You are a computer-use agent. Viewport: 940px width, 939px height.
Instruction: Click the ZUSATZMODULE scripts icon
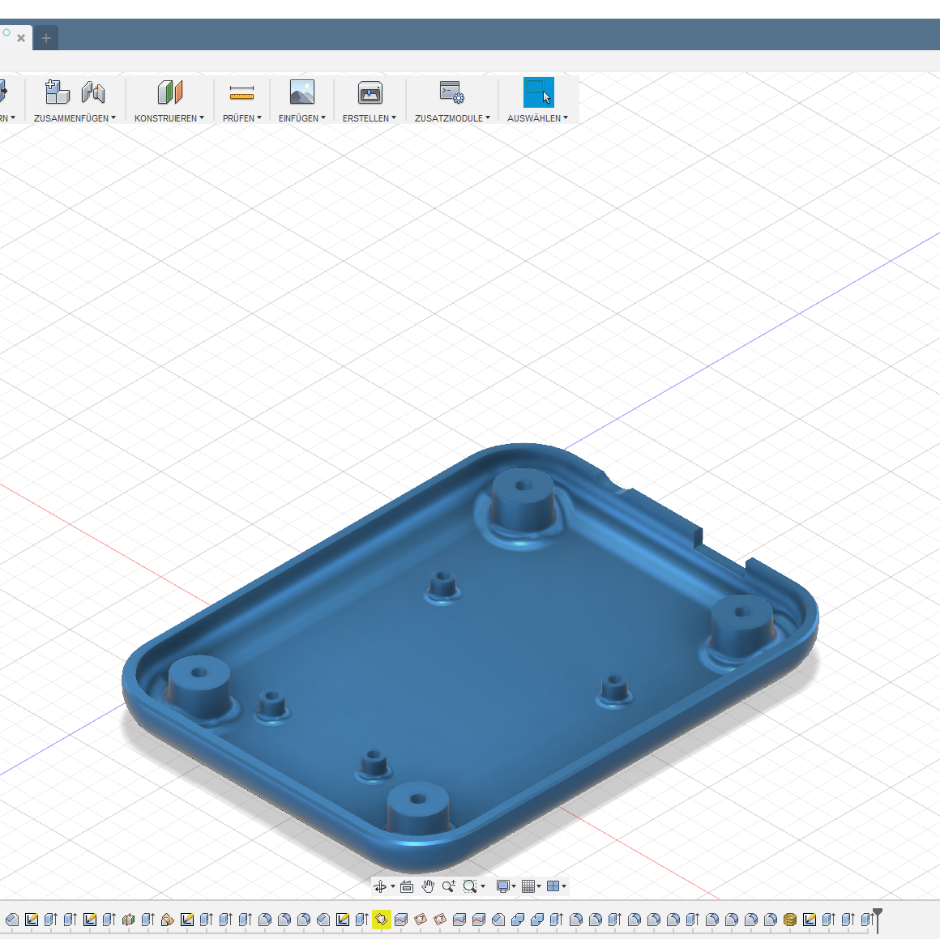coord(451,92)
